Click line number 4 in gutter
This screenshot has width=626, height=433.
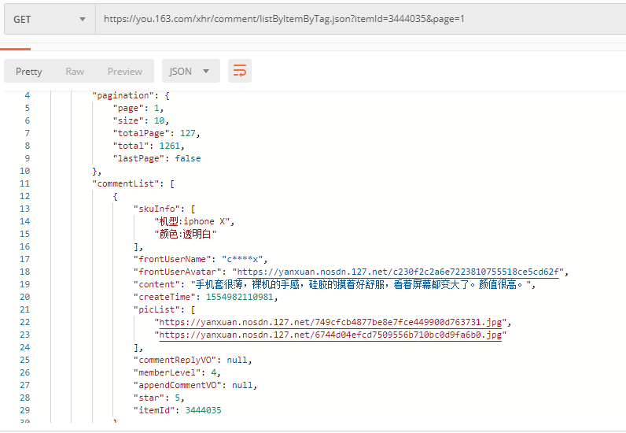coord(27,95)
